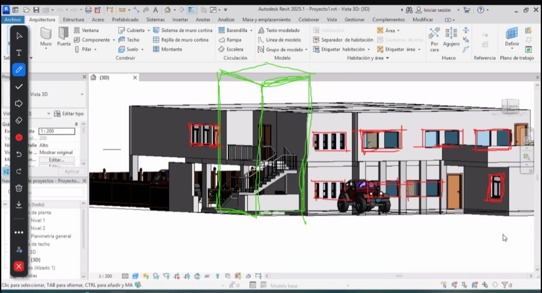
Task: Open the Gestionar ribbon tab
Action: pos(354,19)
